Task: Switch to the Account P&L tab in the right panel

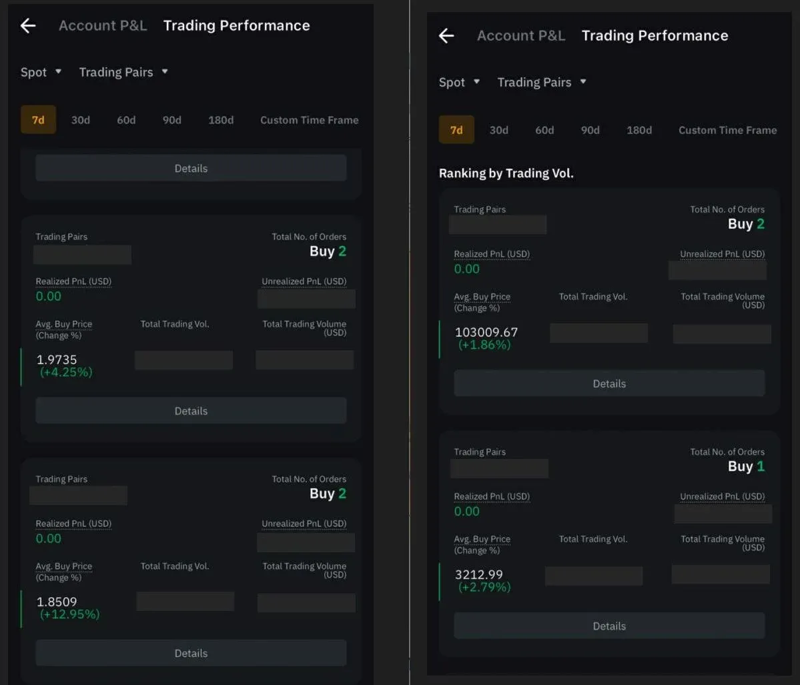Action: [521, 36]
